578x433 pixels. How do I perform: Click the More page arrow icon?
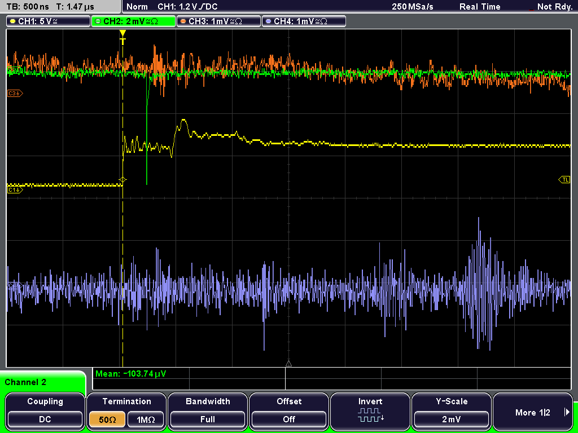pos(567,412)
